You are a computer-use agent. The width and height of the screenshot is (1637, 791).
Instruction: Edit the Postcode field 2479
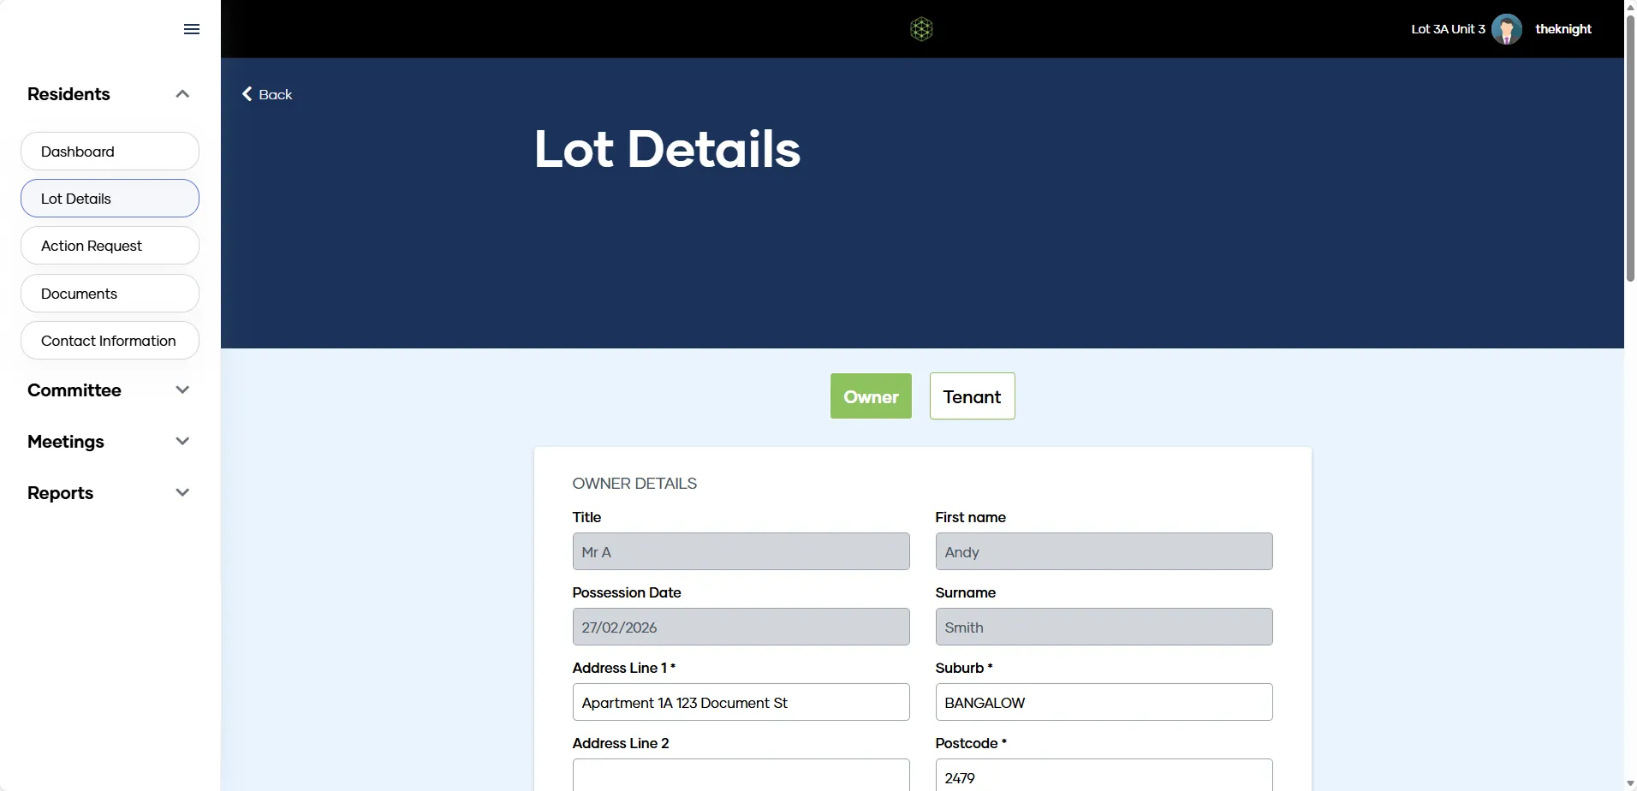click(1104, 775)
